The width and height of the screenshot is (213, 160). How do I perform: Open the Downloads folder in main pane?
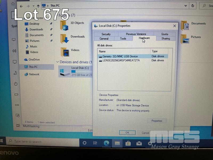tap(65, 38)
